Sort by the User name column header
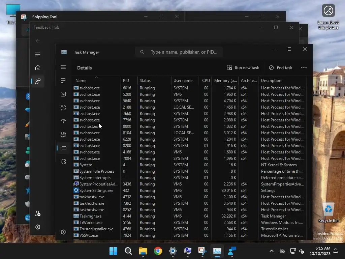The height and width of the screenshot is (259, 345). tap(185, 80)
